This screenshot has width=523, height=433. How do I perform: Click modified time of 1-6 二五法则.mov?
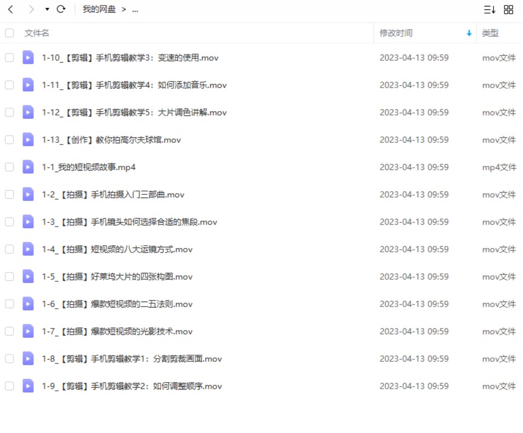click(414, 304)
